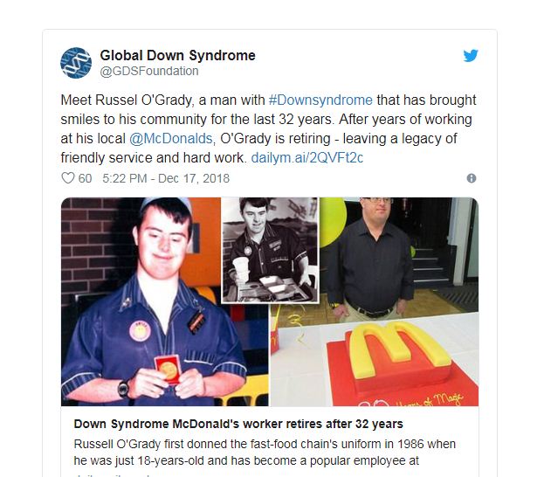
Task: Click the @McDonalds mention link
Action: pos(170,139)
